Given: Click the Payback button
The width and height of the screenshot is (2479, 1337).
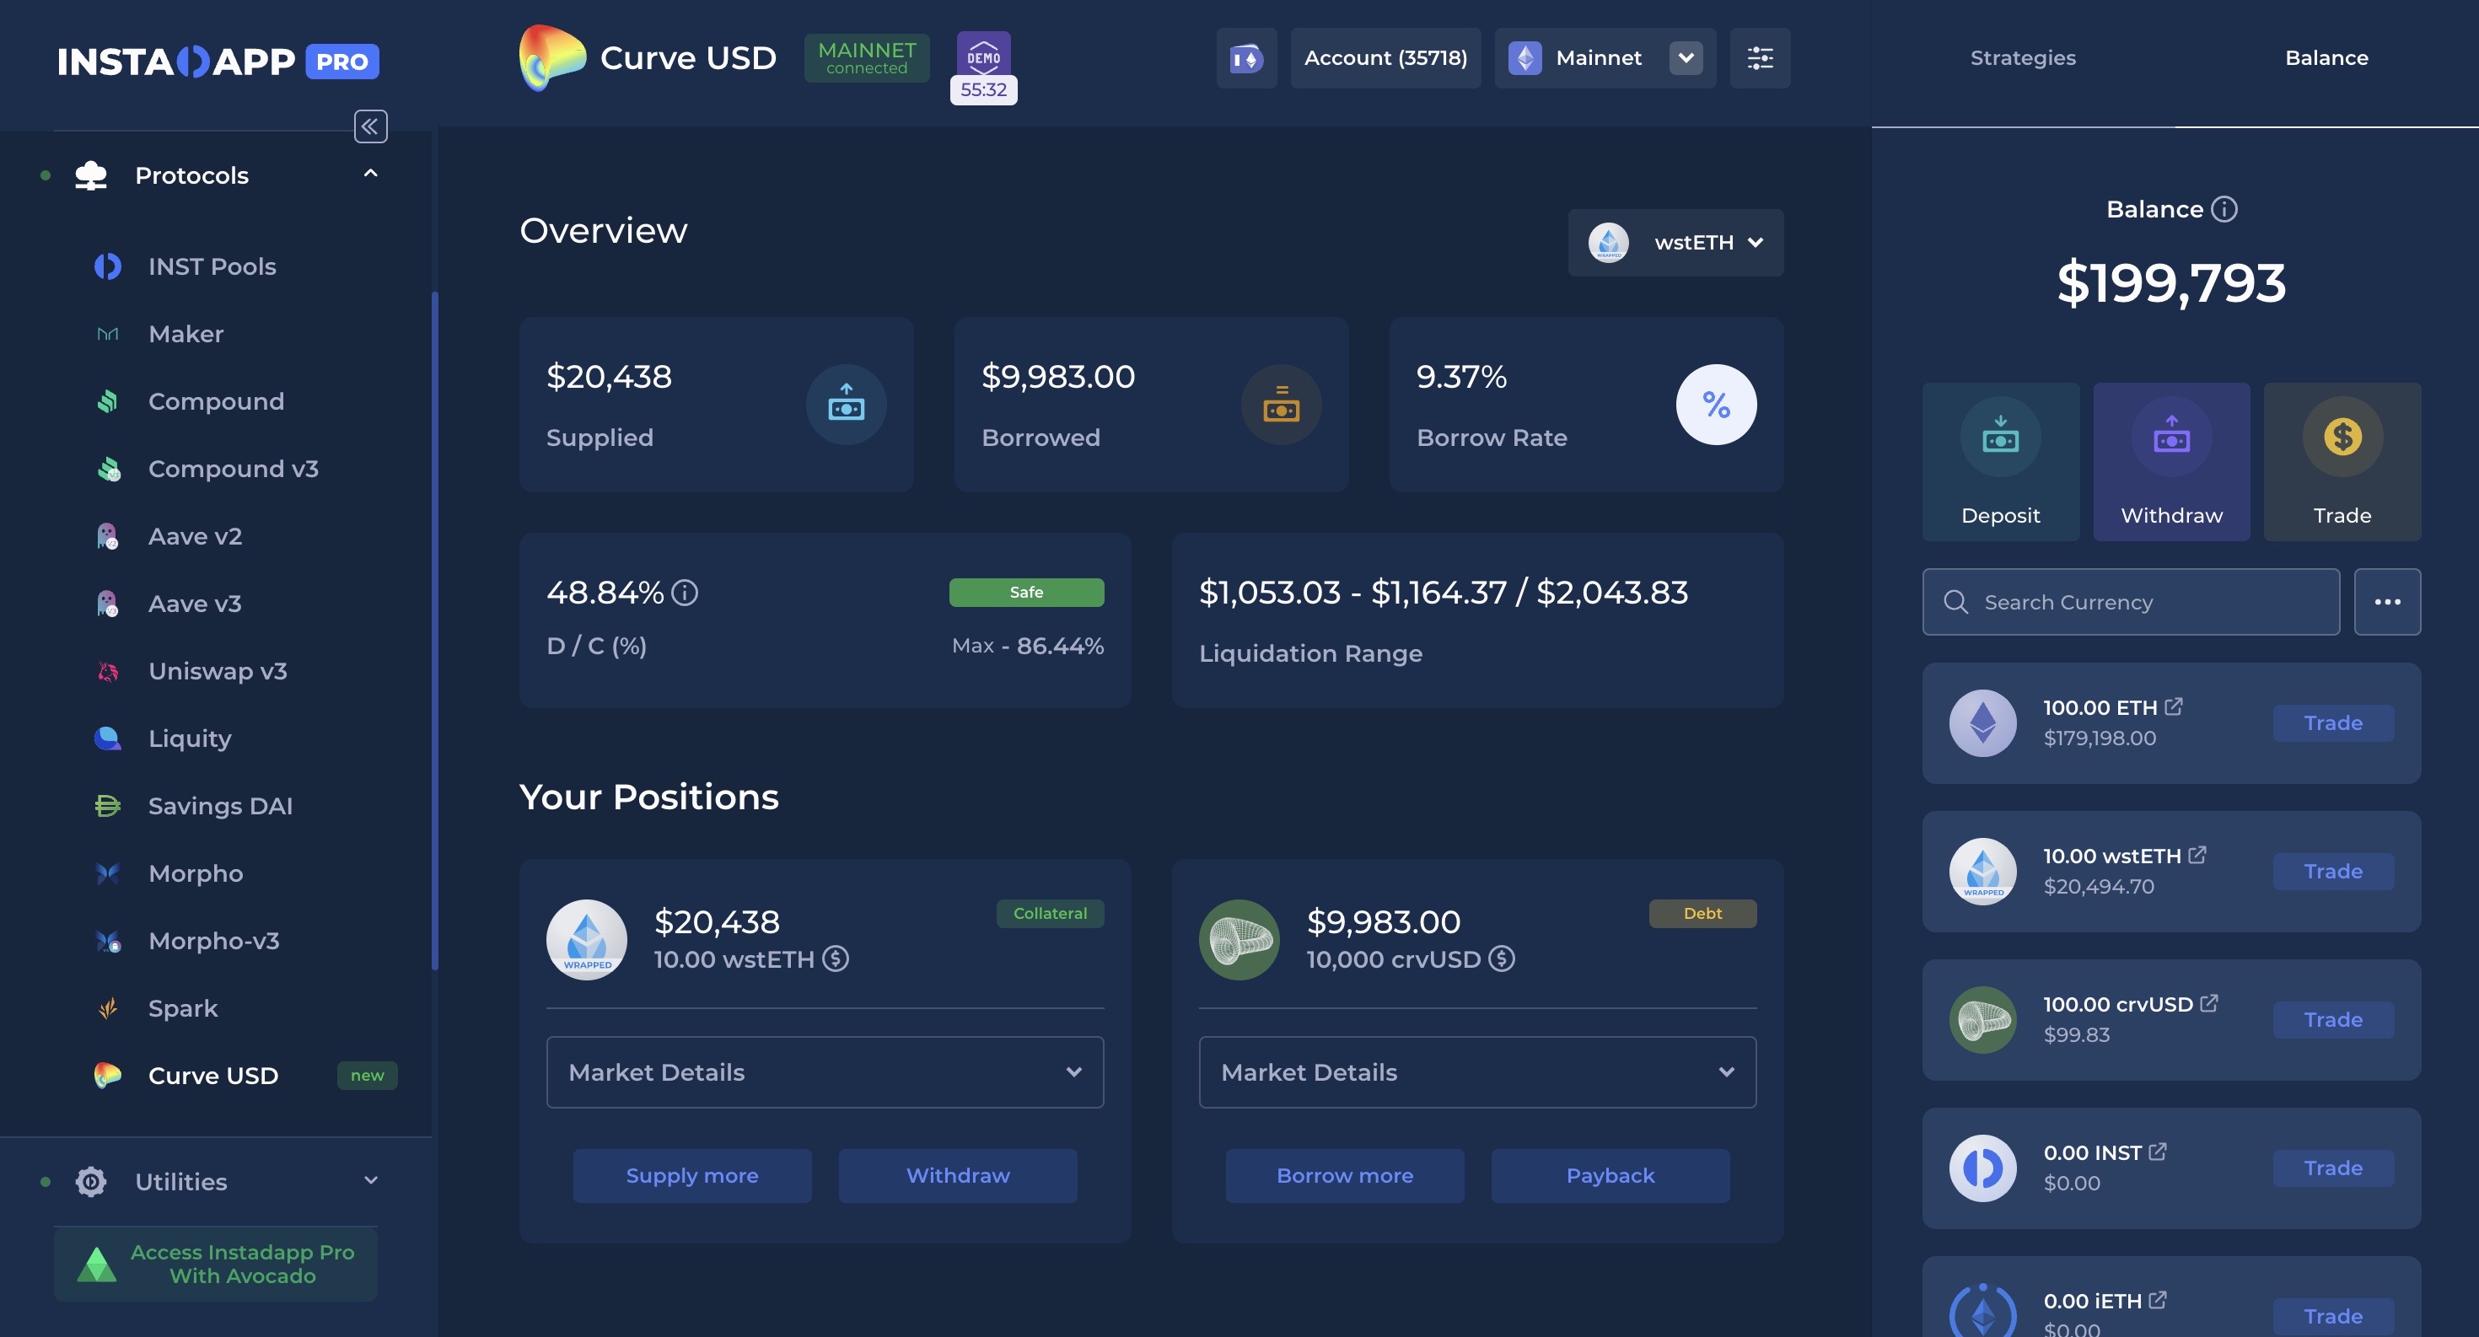Looking at the screenshot, I should coord(1609,1174).
